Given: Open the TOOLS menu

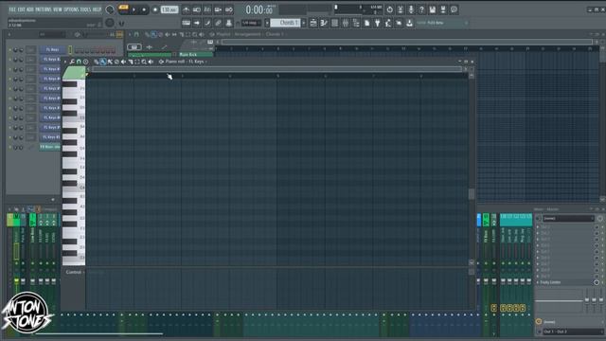Looking at the screenshot, I should click(x=85, y=9).
